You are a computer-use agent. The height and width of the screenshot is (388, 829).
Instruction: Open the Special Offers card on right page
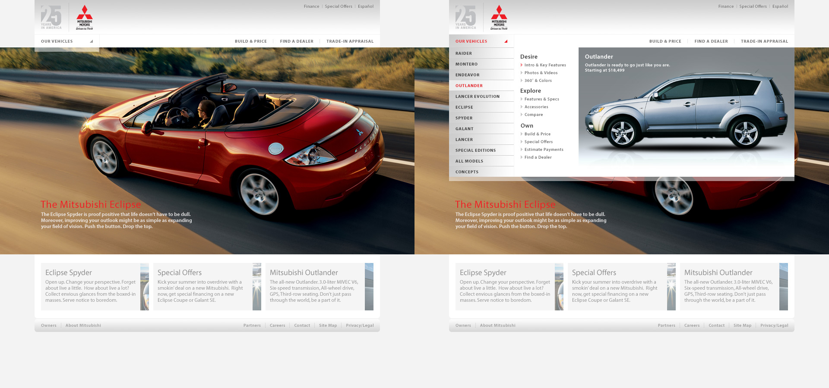click(x=622, y=287)
